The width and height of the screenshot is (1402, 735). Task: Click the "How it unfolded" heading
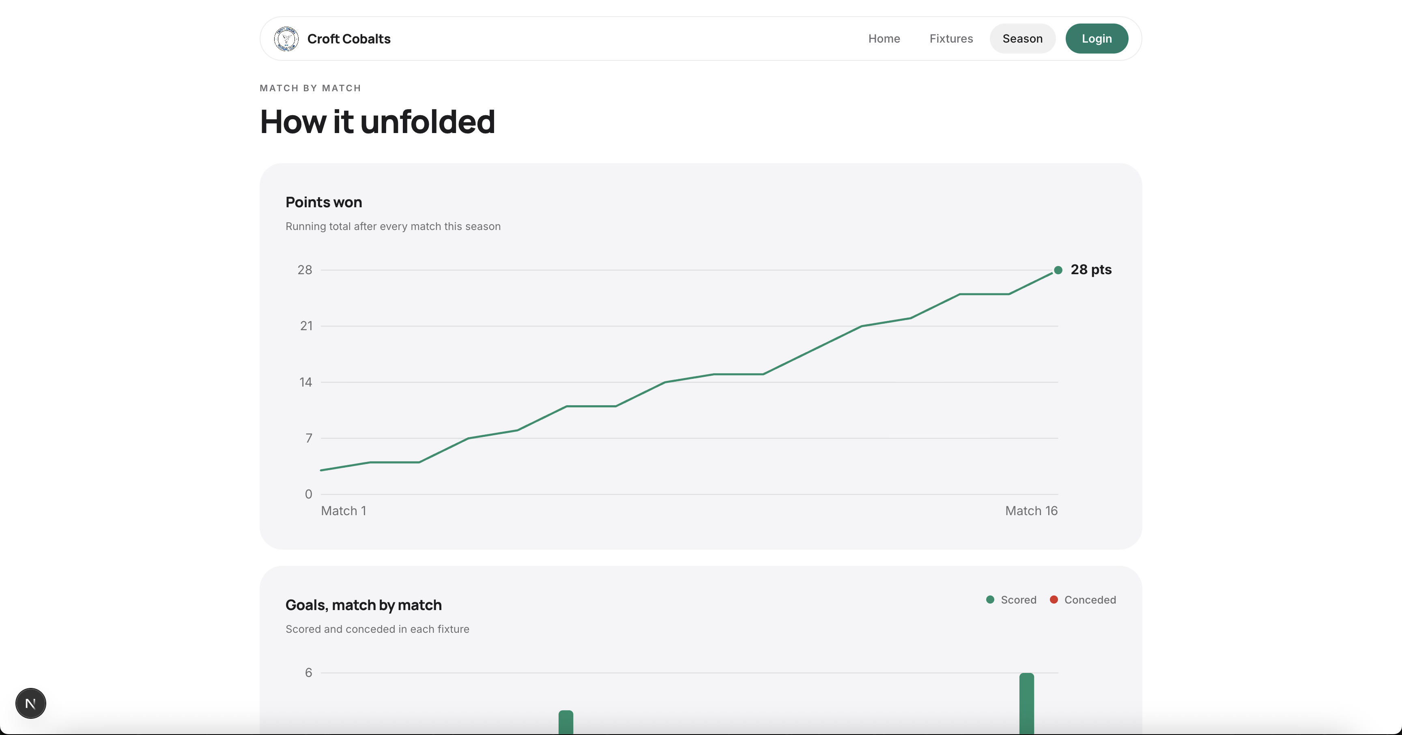378,121
